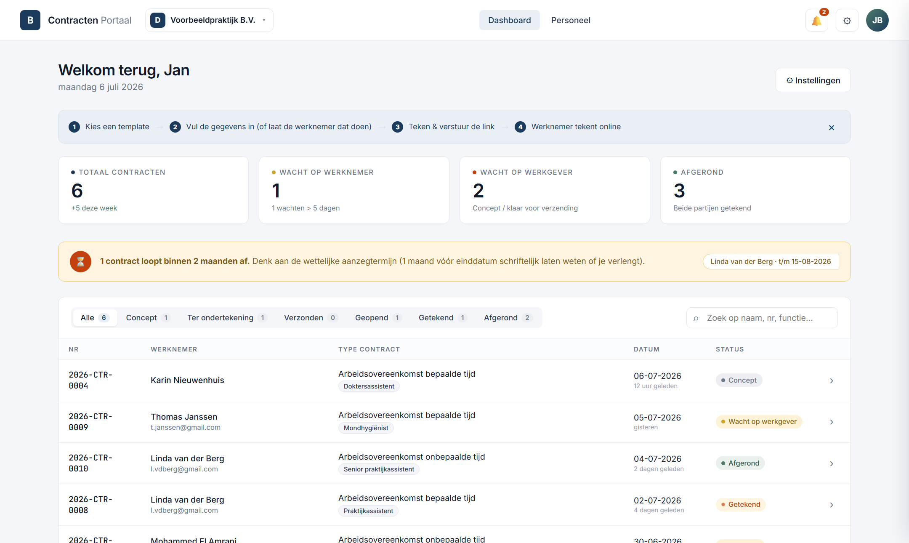This screenshot has width=909, height=543.
Task: Click the date 04-07-2026
Action: [x=657, y=459]
